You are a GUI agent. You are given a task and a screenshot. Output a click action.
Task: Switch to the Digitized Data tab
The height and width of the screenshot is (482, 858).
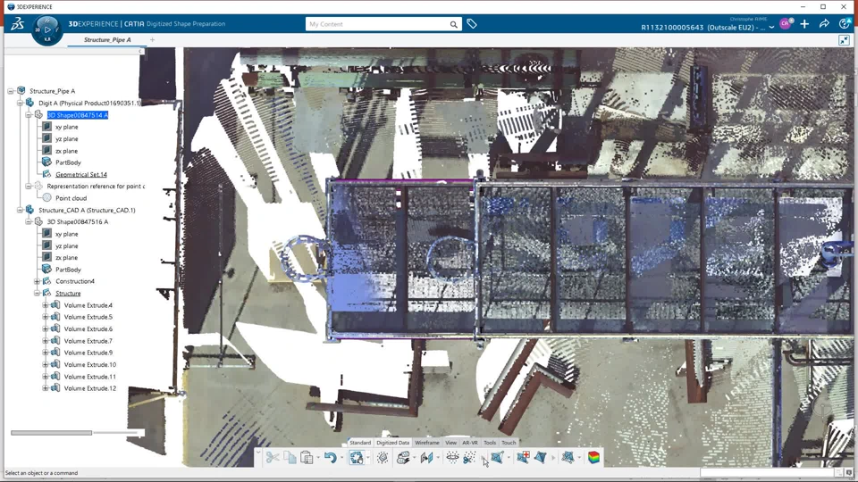(x=393, y=443)
